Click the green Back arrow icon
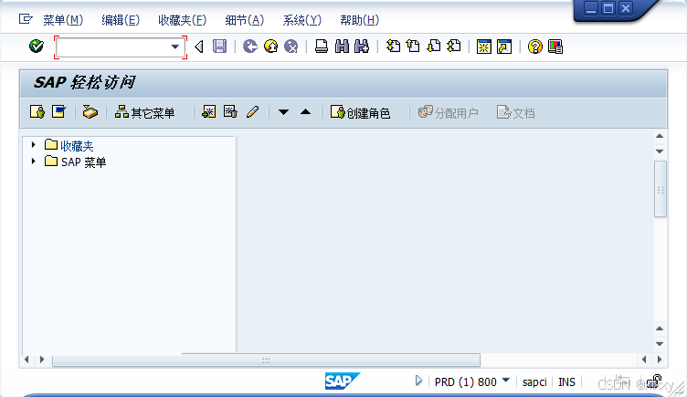The width and height of the screenshot is (687, 397). point(250,46)
